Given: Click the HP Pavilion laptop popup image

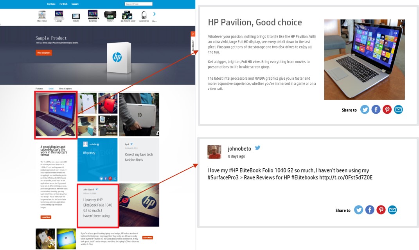Looking at the screenshot, I should pyautogui.click(x=365, y=59).
